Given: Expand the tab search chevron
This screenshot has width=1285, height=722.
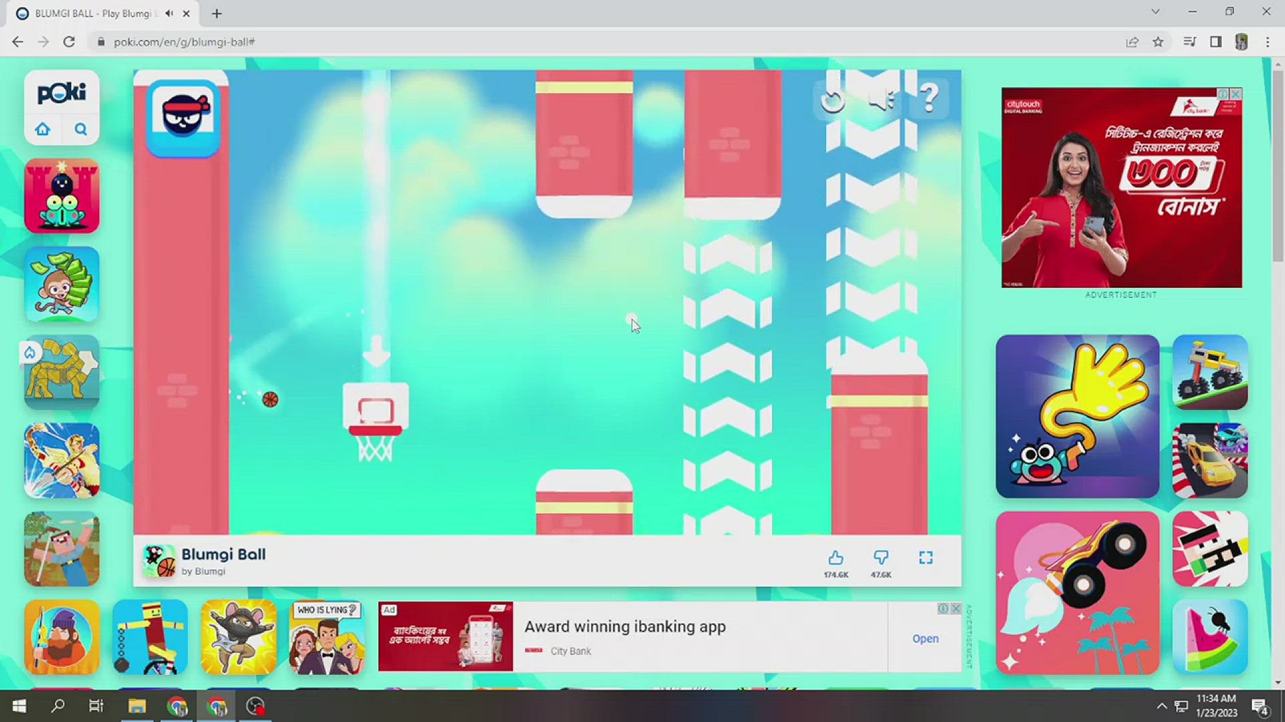Looking at the screenshot, I should pyautogui.click(x=1155, y=12).
